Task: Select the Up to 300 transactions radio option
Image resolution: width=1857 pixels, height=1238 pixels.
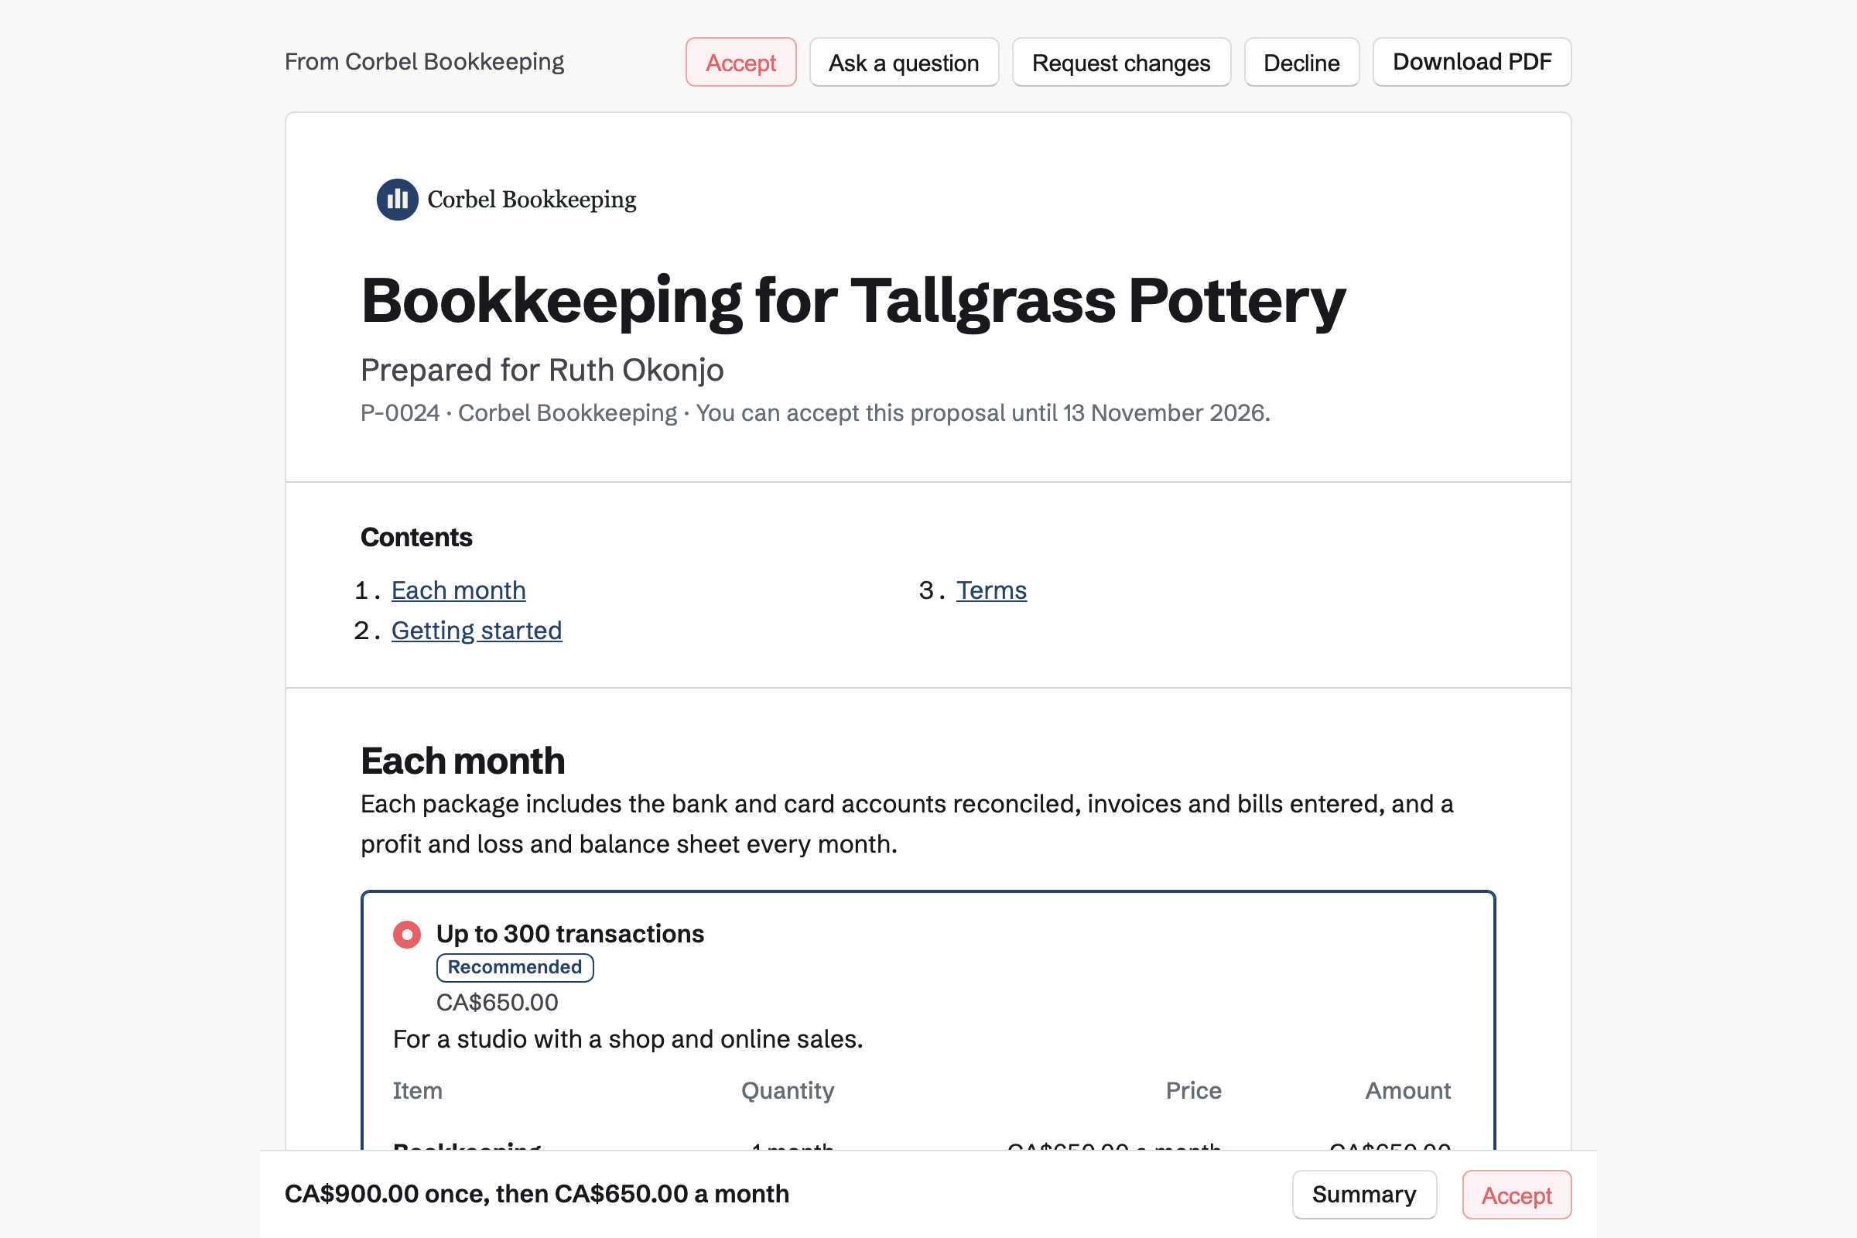Action: [407, 935]
